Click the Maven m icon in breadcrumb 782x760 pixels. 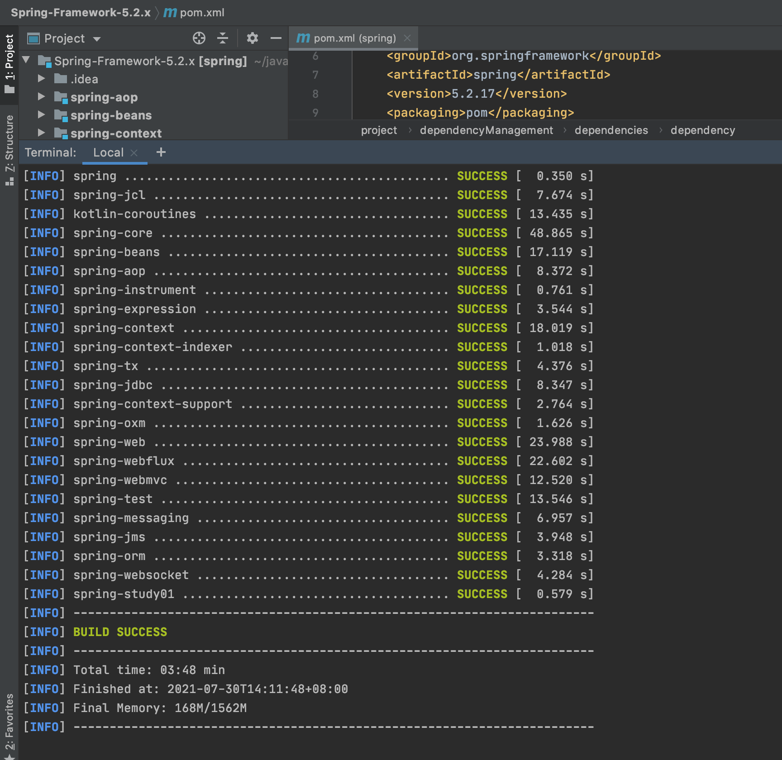[170, 13]
